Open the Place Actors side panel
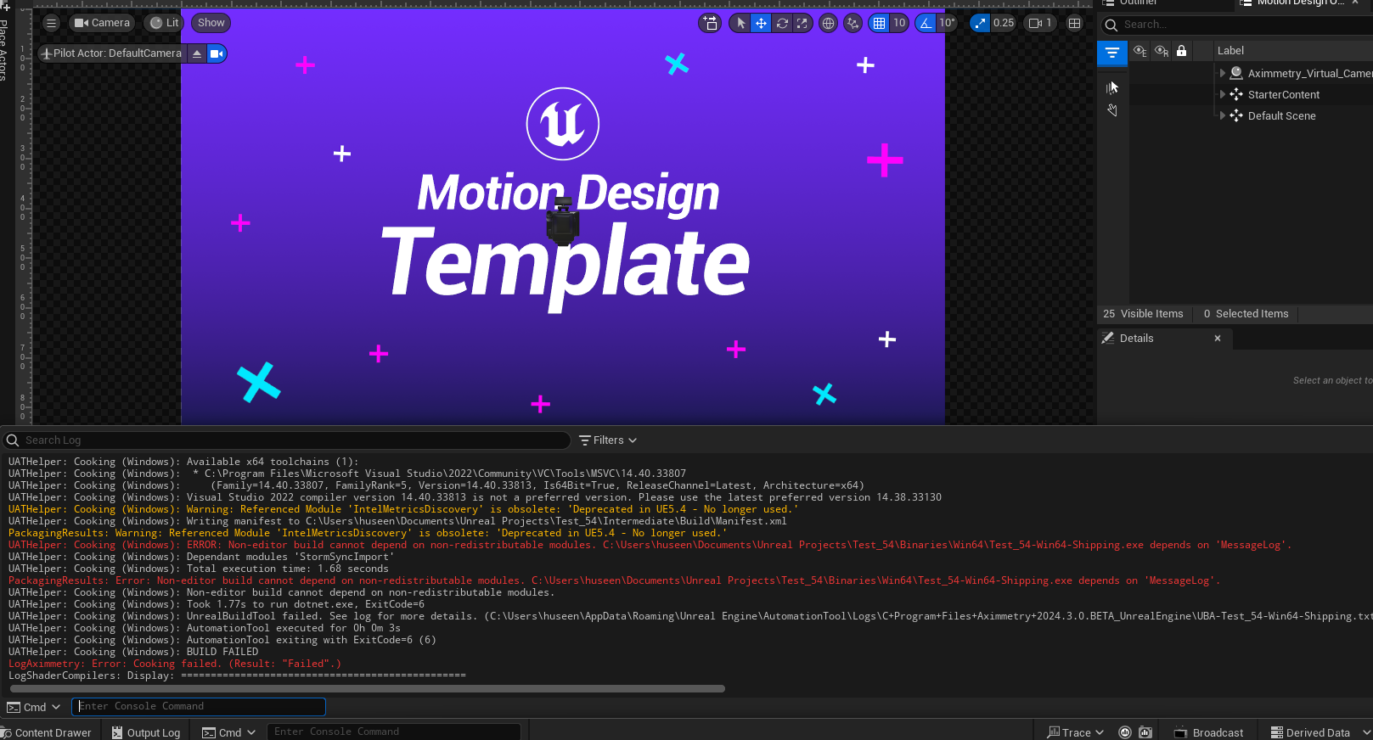1373x740 pixels. coord(3,42)
